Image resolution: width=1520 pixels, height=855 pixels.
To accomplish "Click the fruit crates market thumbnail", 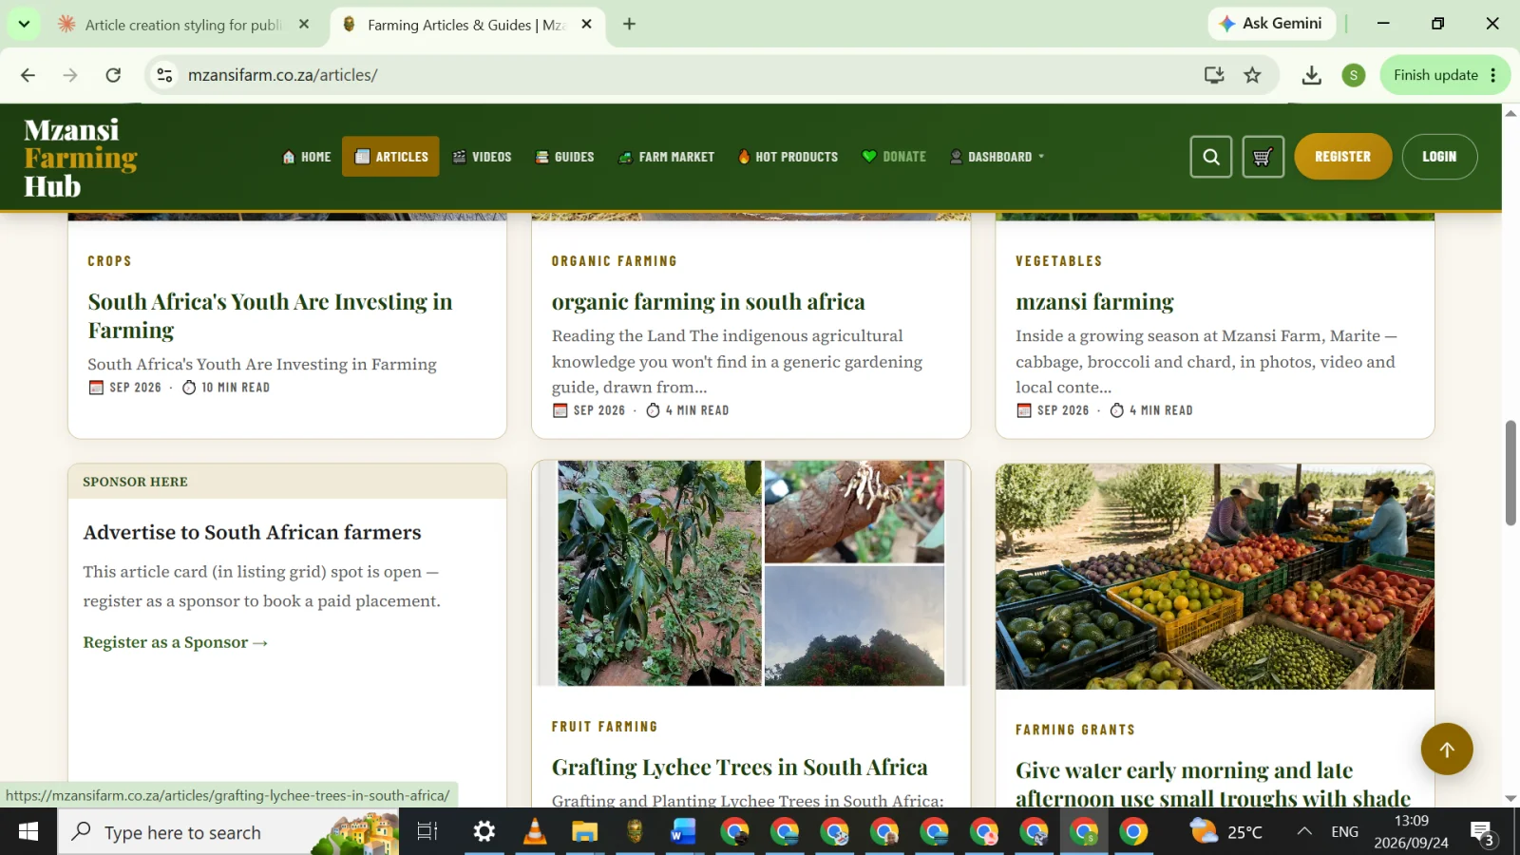I will pyautogui.click(x=1214, y=577).
